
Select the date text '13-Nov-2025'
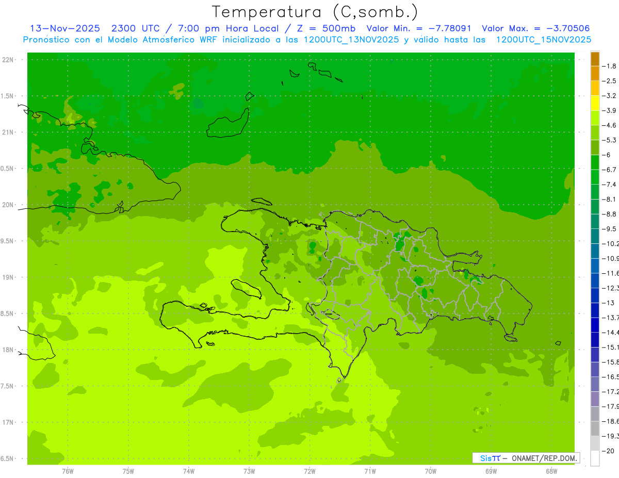pos(64,28)
